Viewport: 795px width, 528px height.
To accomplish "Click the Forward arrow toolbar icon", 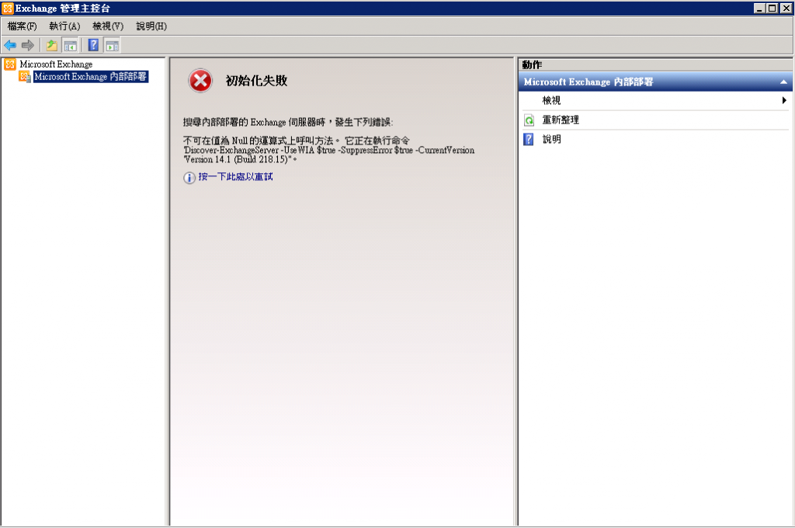I will click(28, 46).
